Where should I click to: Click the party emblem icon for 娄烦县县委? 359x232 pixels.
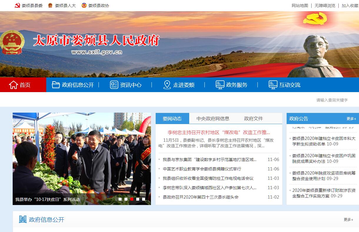click(x=17, y=6)
